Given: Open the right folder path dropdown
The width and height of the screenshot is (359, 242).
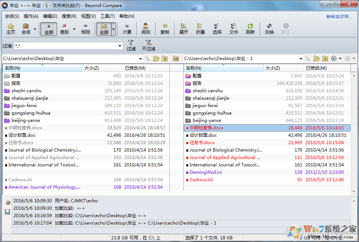Looking at the screenshot, I should [301, 59].
